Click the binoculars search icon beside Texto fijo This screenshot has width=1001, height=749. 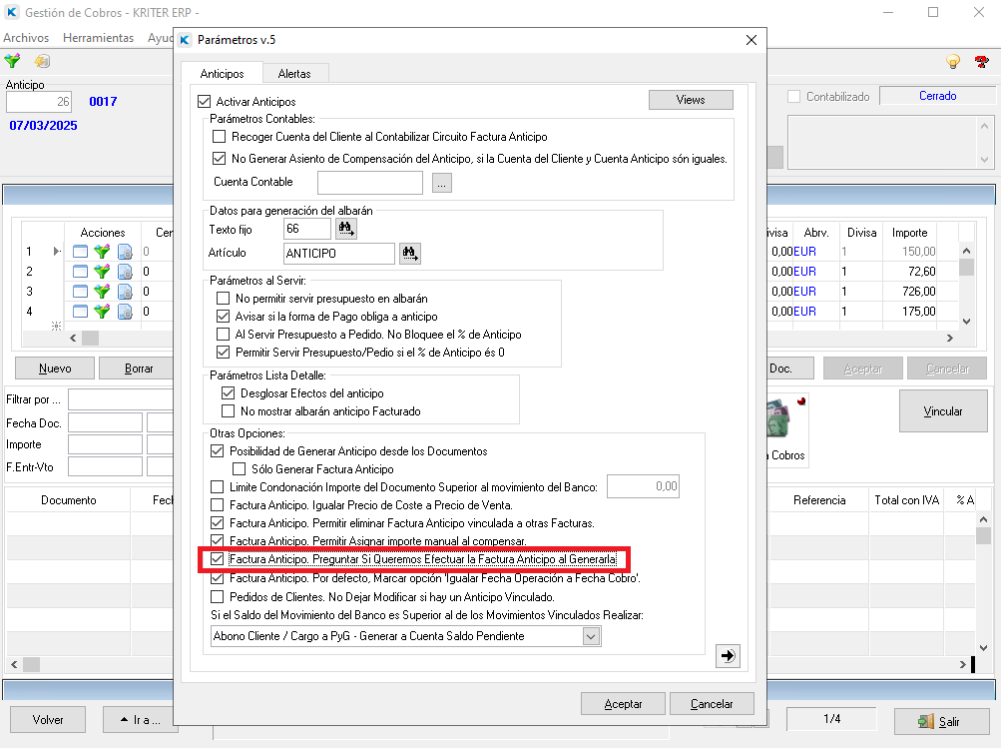click(346, 229)
